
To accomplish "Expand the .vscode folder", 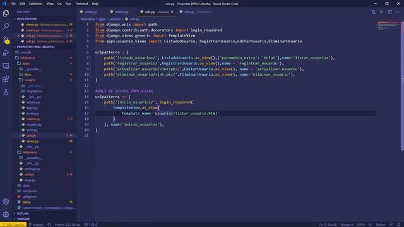I will coord(26,52).
